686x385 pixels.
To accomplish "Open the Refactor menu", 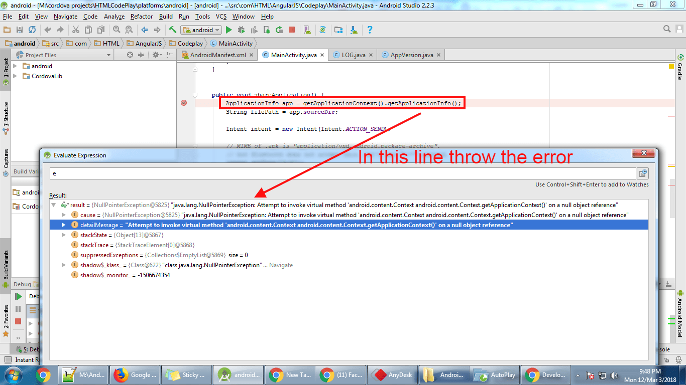I will (142, 17).
